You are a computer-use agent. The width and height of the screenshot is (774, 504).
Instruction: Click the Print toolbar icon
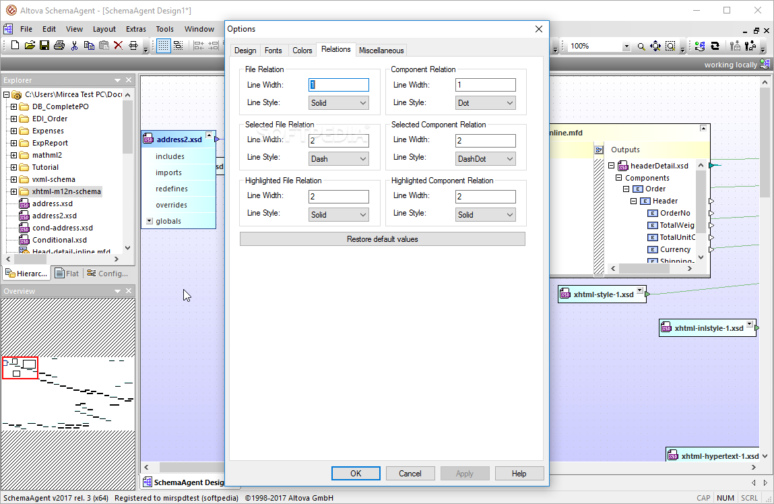coord(59,46)
